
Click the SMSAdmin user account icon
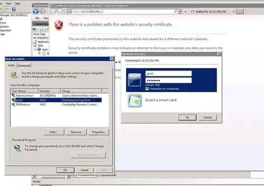click(13, 105)
